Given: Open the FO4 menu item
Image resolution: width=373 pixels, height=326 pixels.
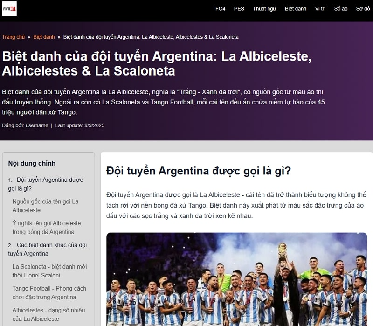Looking at the screenshot, I should (220, 9).
